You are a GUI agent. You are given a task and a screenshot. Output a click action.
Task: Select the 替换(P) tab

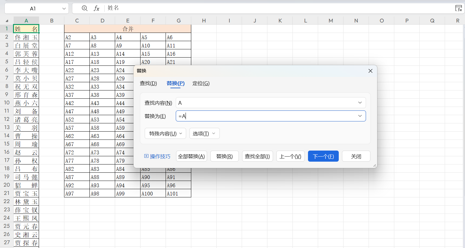[x=175, y=83]
